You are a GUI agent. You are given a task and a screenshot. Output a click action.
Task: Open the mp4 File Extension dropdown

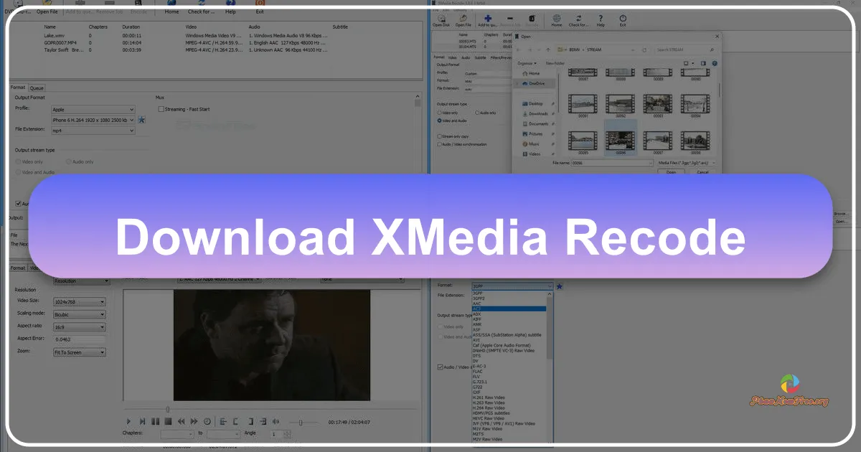click(93, 130)
